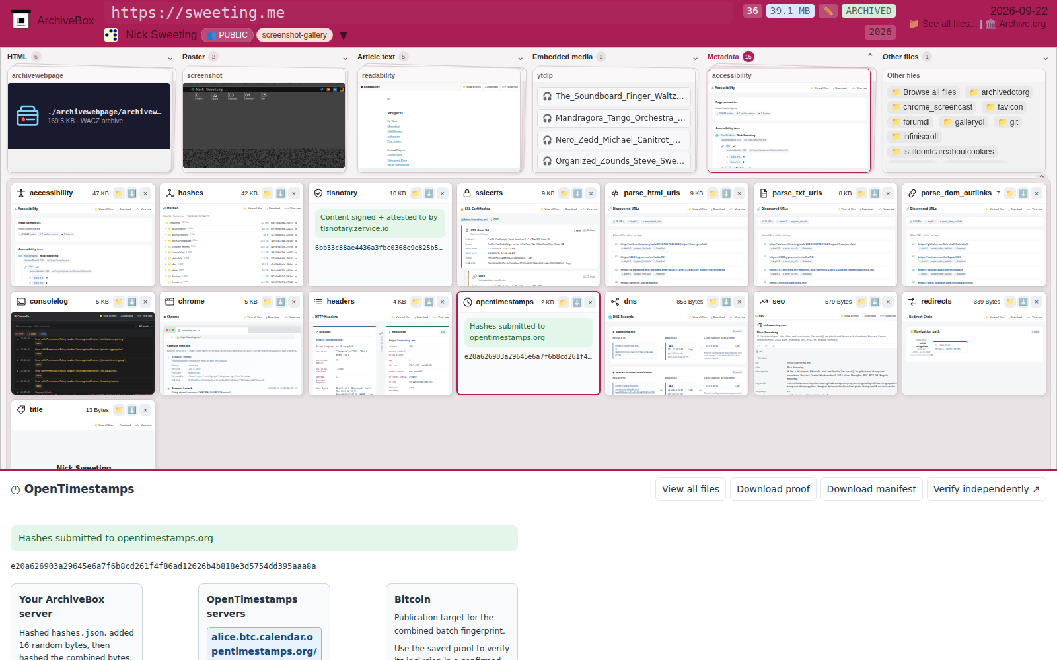Open folder icon on headers card
1057x660 pixels.
[x=416, y=302]
